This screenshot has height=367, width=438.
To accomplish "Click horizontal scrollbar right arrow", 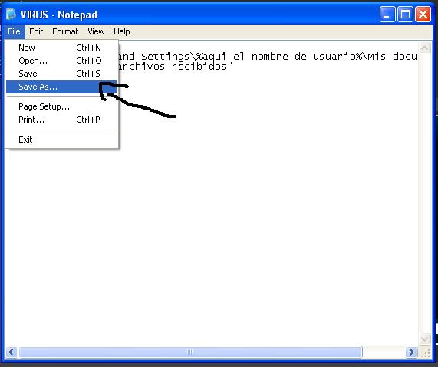I will 411,352.
